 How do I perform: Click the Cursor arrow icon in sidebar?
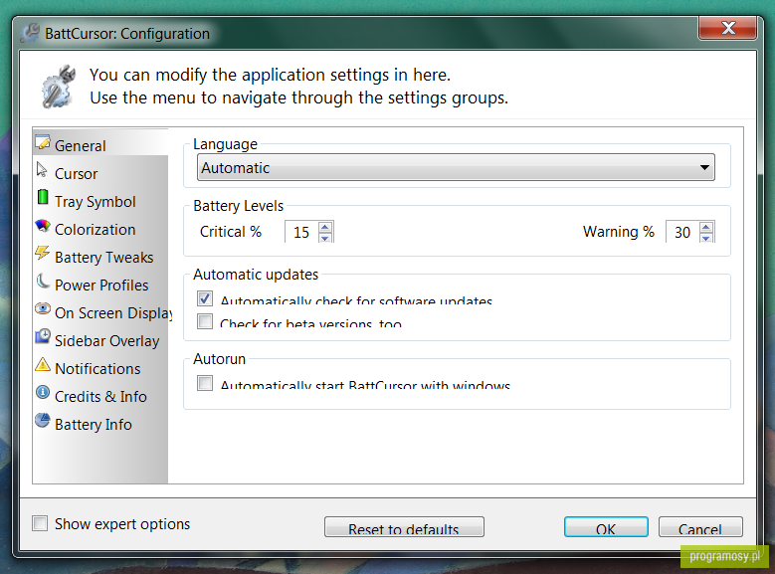coord(42,170)
